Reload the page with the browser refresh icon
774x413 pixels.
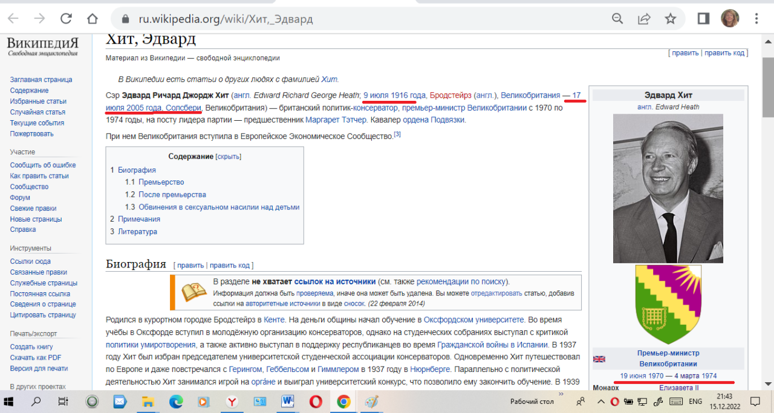[66, 19]
